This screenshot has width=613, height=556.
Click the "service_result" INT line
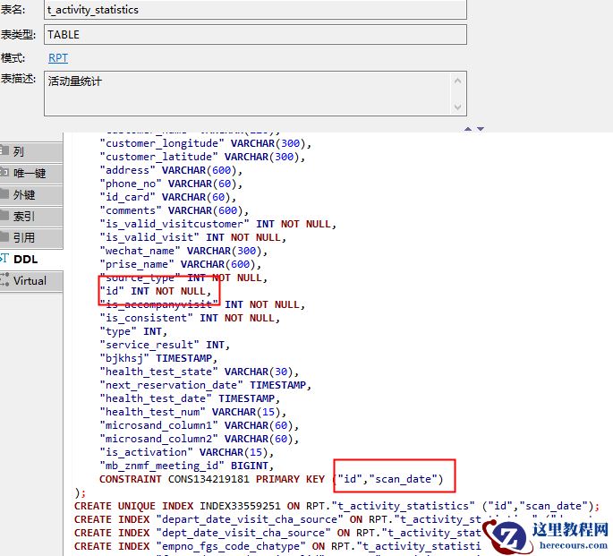tap(165, 345)
